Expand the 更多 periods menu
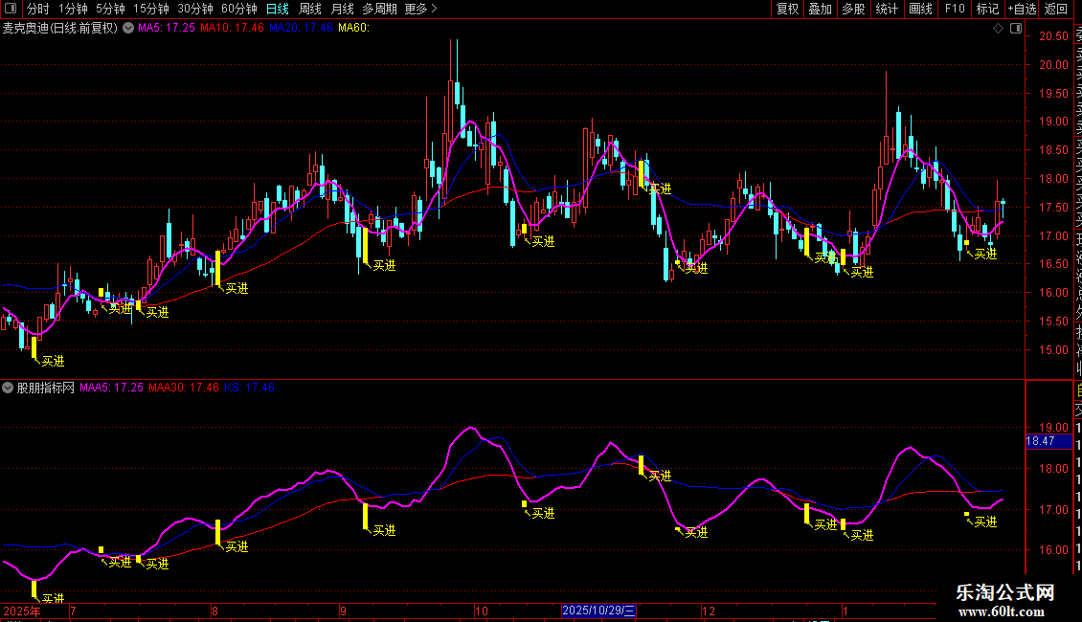 coord(420,9)
